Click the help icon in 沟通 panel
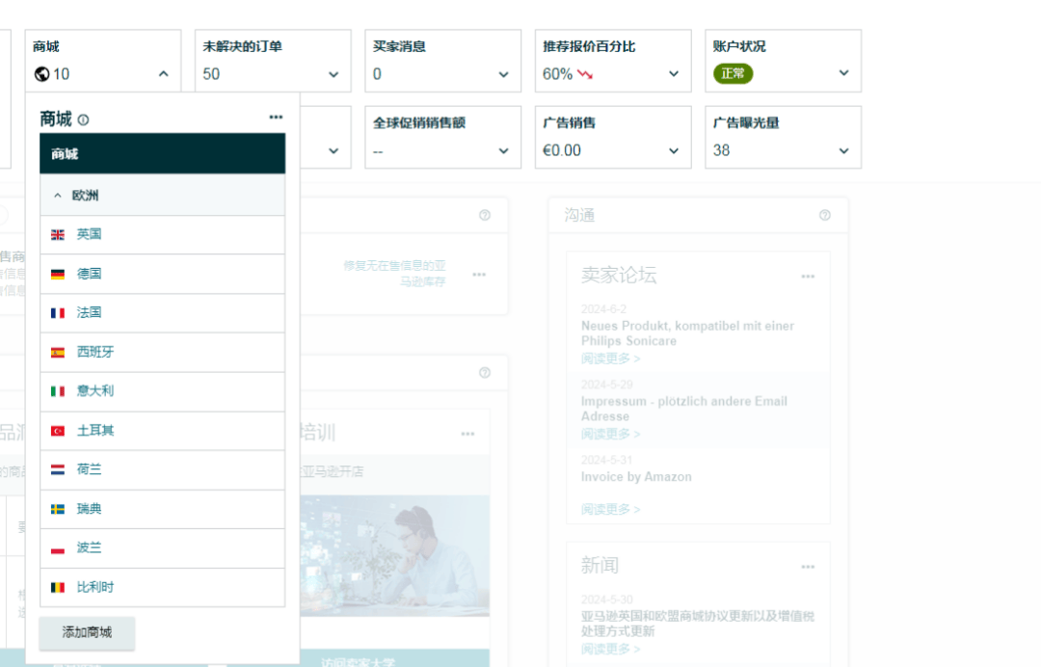This screenshot has height=667, width=1041. tap(824, 215)
